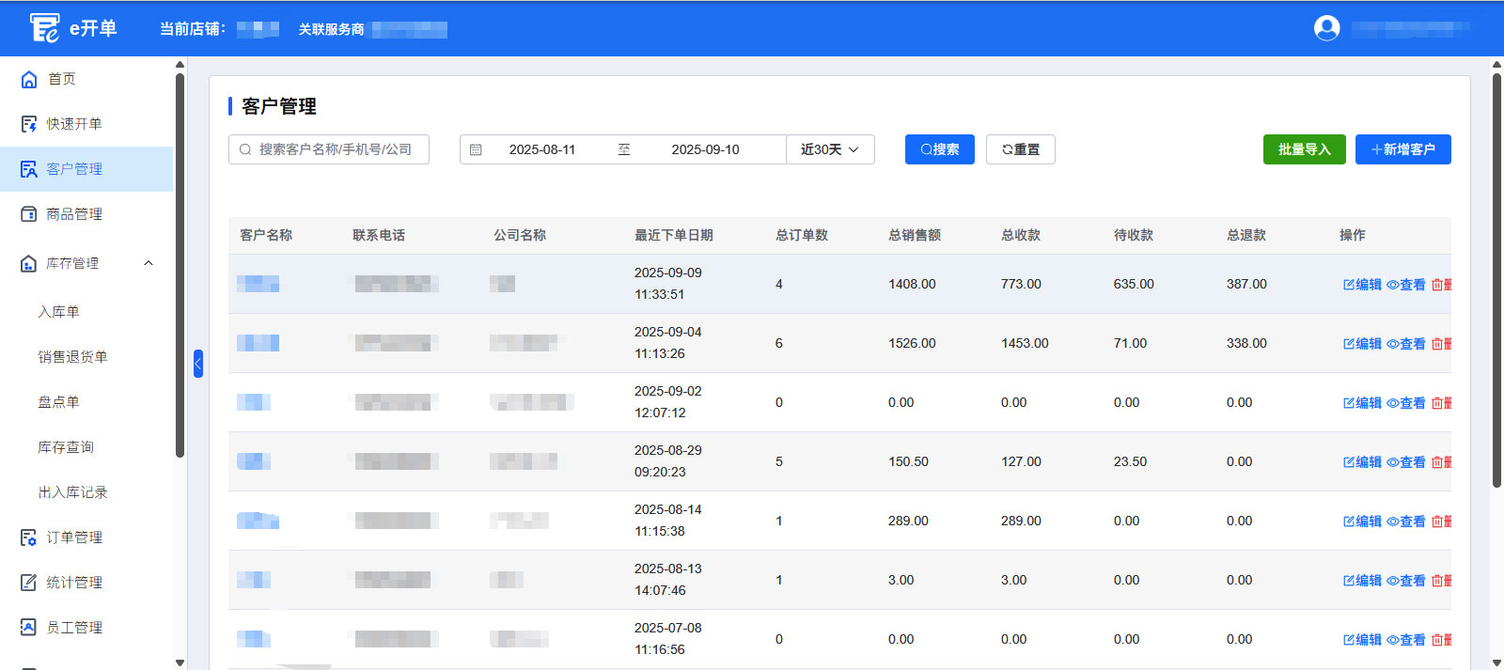
Task: Click the 新增客户 button
Action: (x=1402, y=149)
